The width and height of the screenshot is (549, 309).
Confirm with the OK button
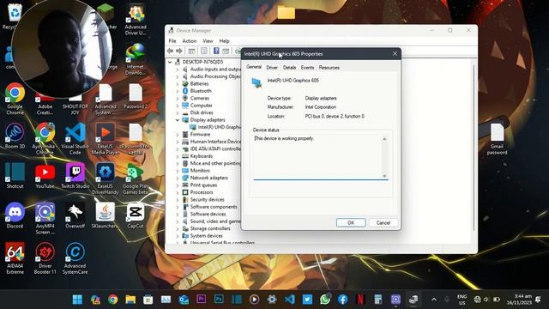351,223
